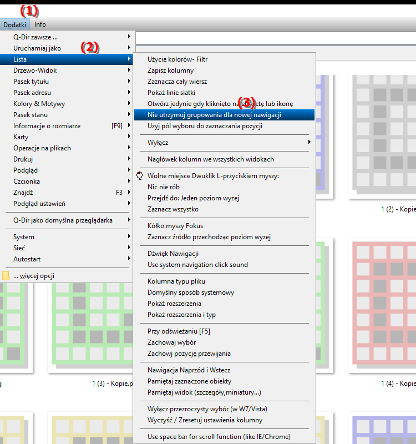The width and height of the screenshot is (416, 444).
Task: Toggle Use system navigation click sound
Action: click(x=224, y=265)
